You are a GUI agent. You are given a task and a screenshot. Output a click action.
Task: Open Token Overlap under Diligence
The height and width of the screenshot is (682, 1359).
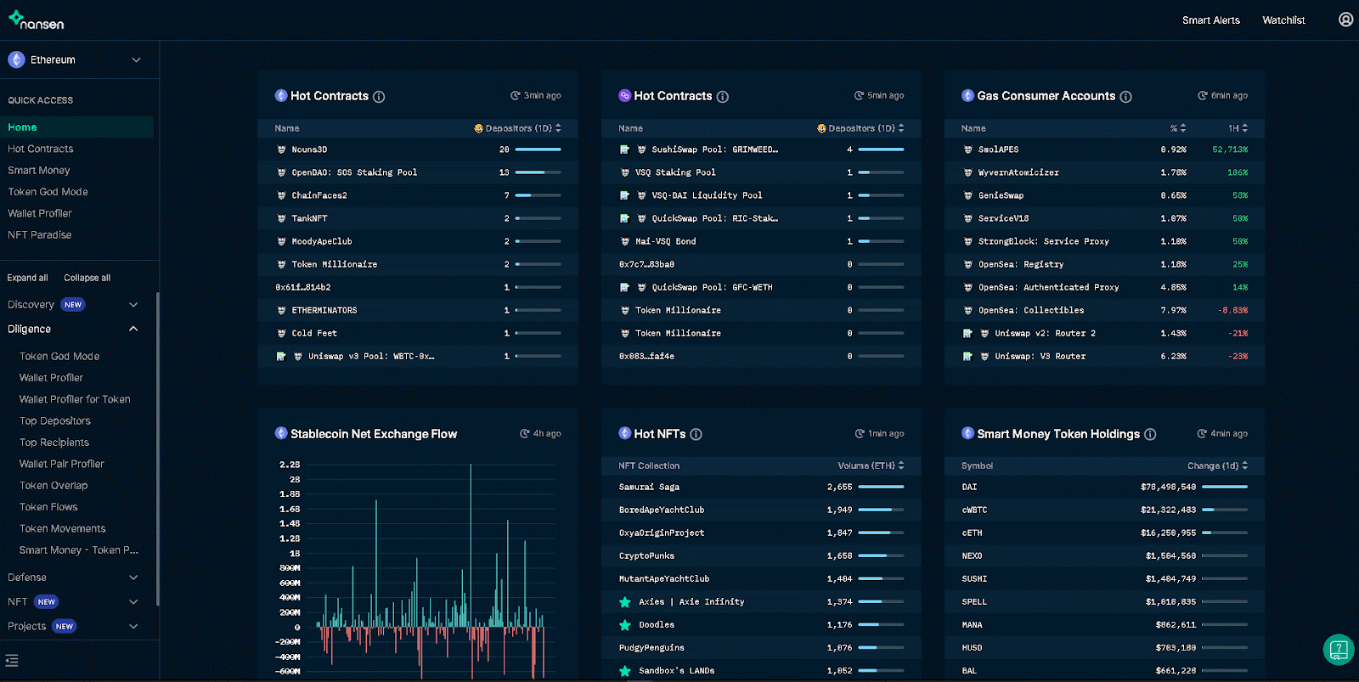coord(54,486)
